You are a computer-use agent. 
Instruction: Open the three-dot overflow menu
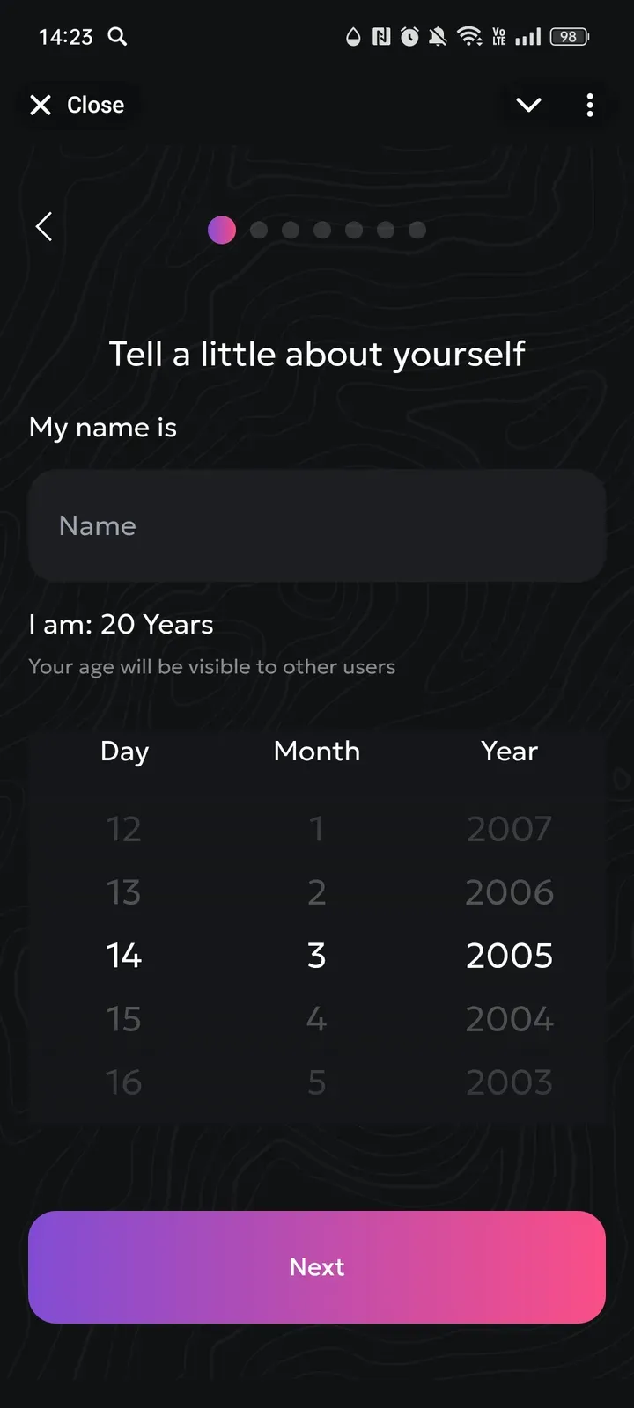pos(590,106)
